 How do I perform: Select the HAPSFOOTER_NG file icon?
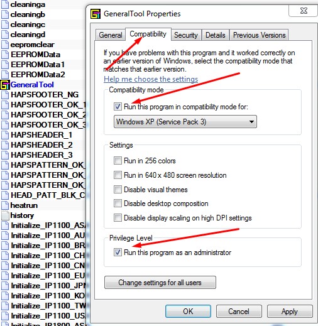click(x=5, y=95)
